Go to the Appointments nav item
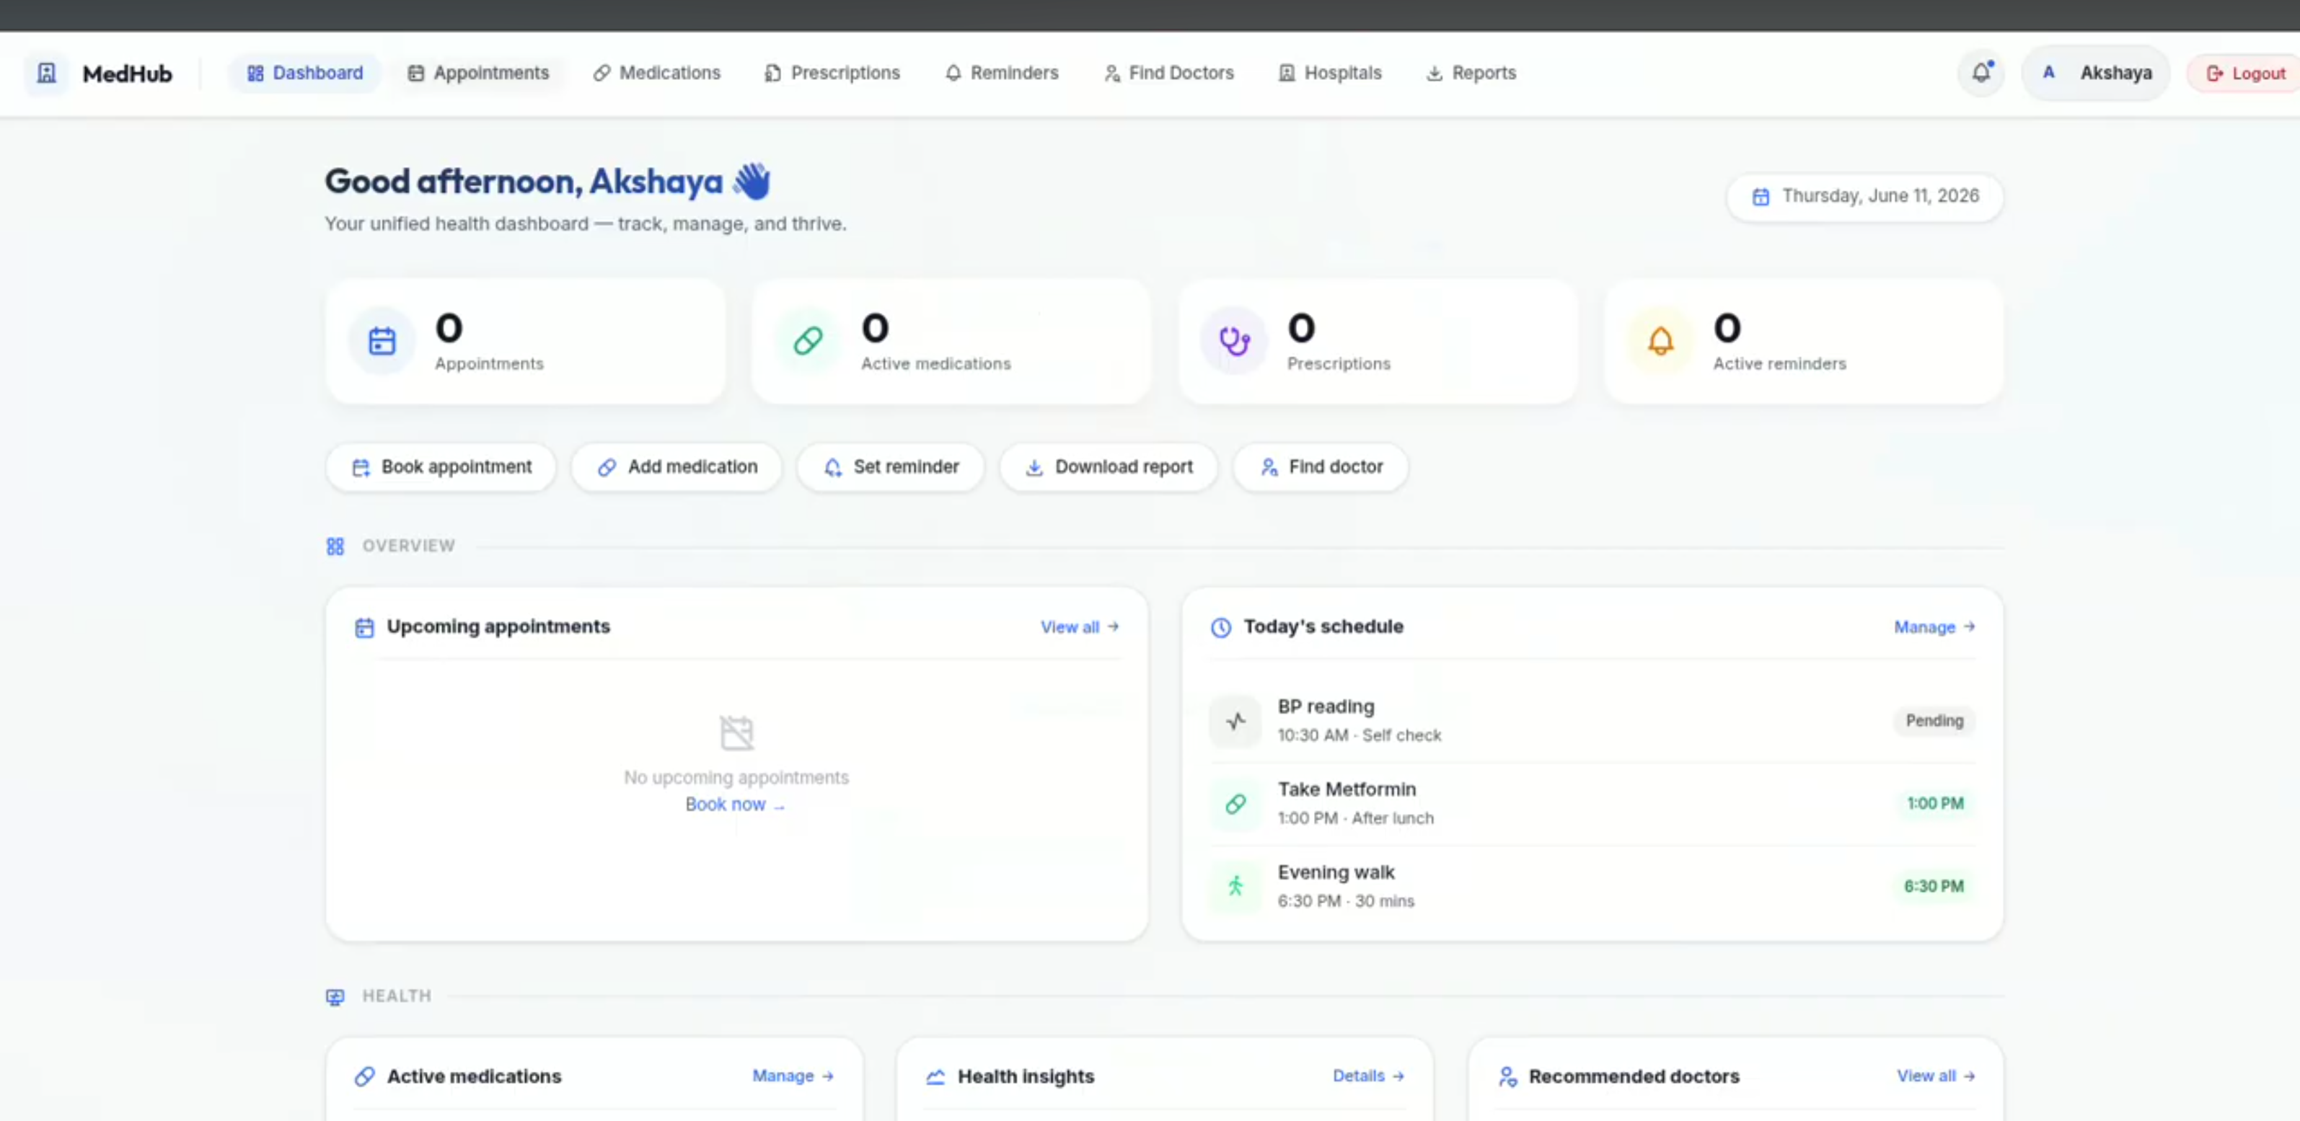 (477, 74)
